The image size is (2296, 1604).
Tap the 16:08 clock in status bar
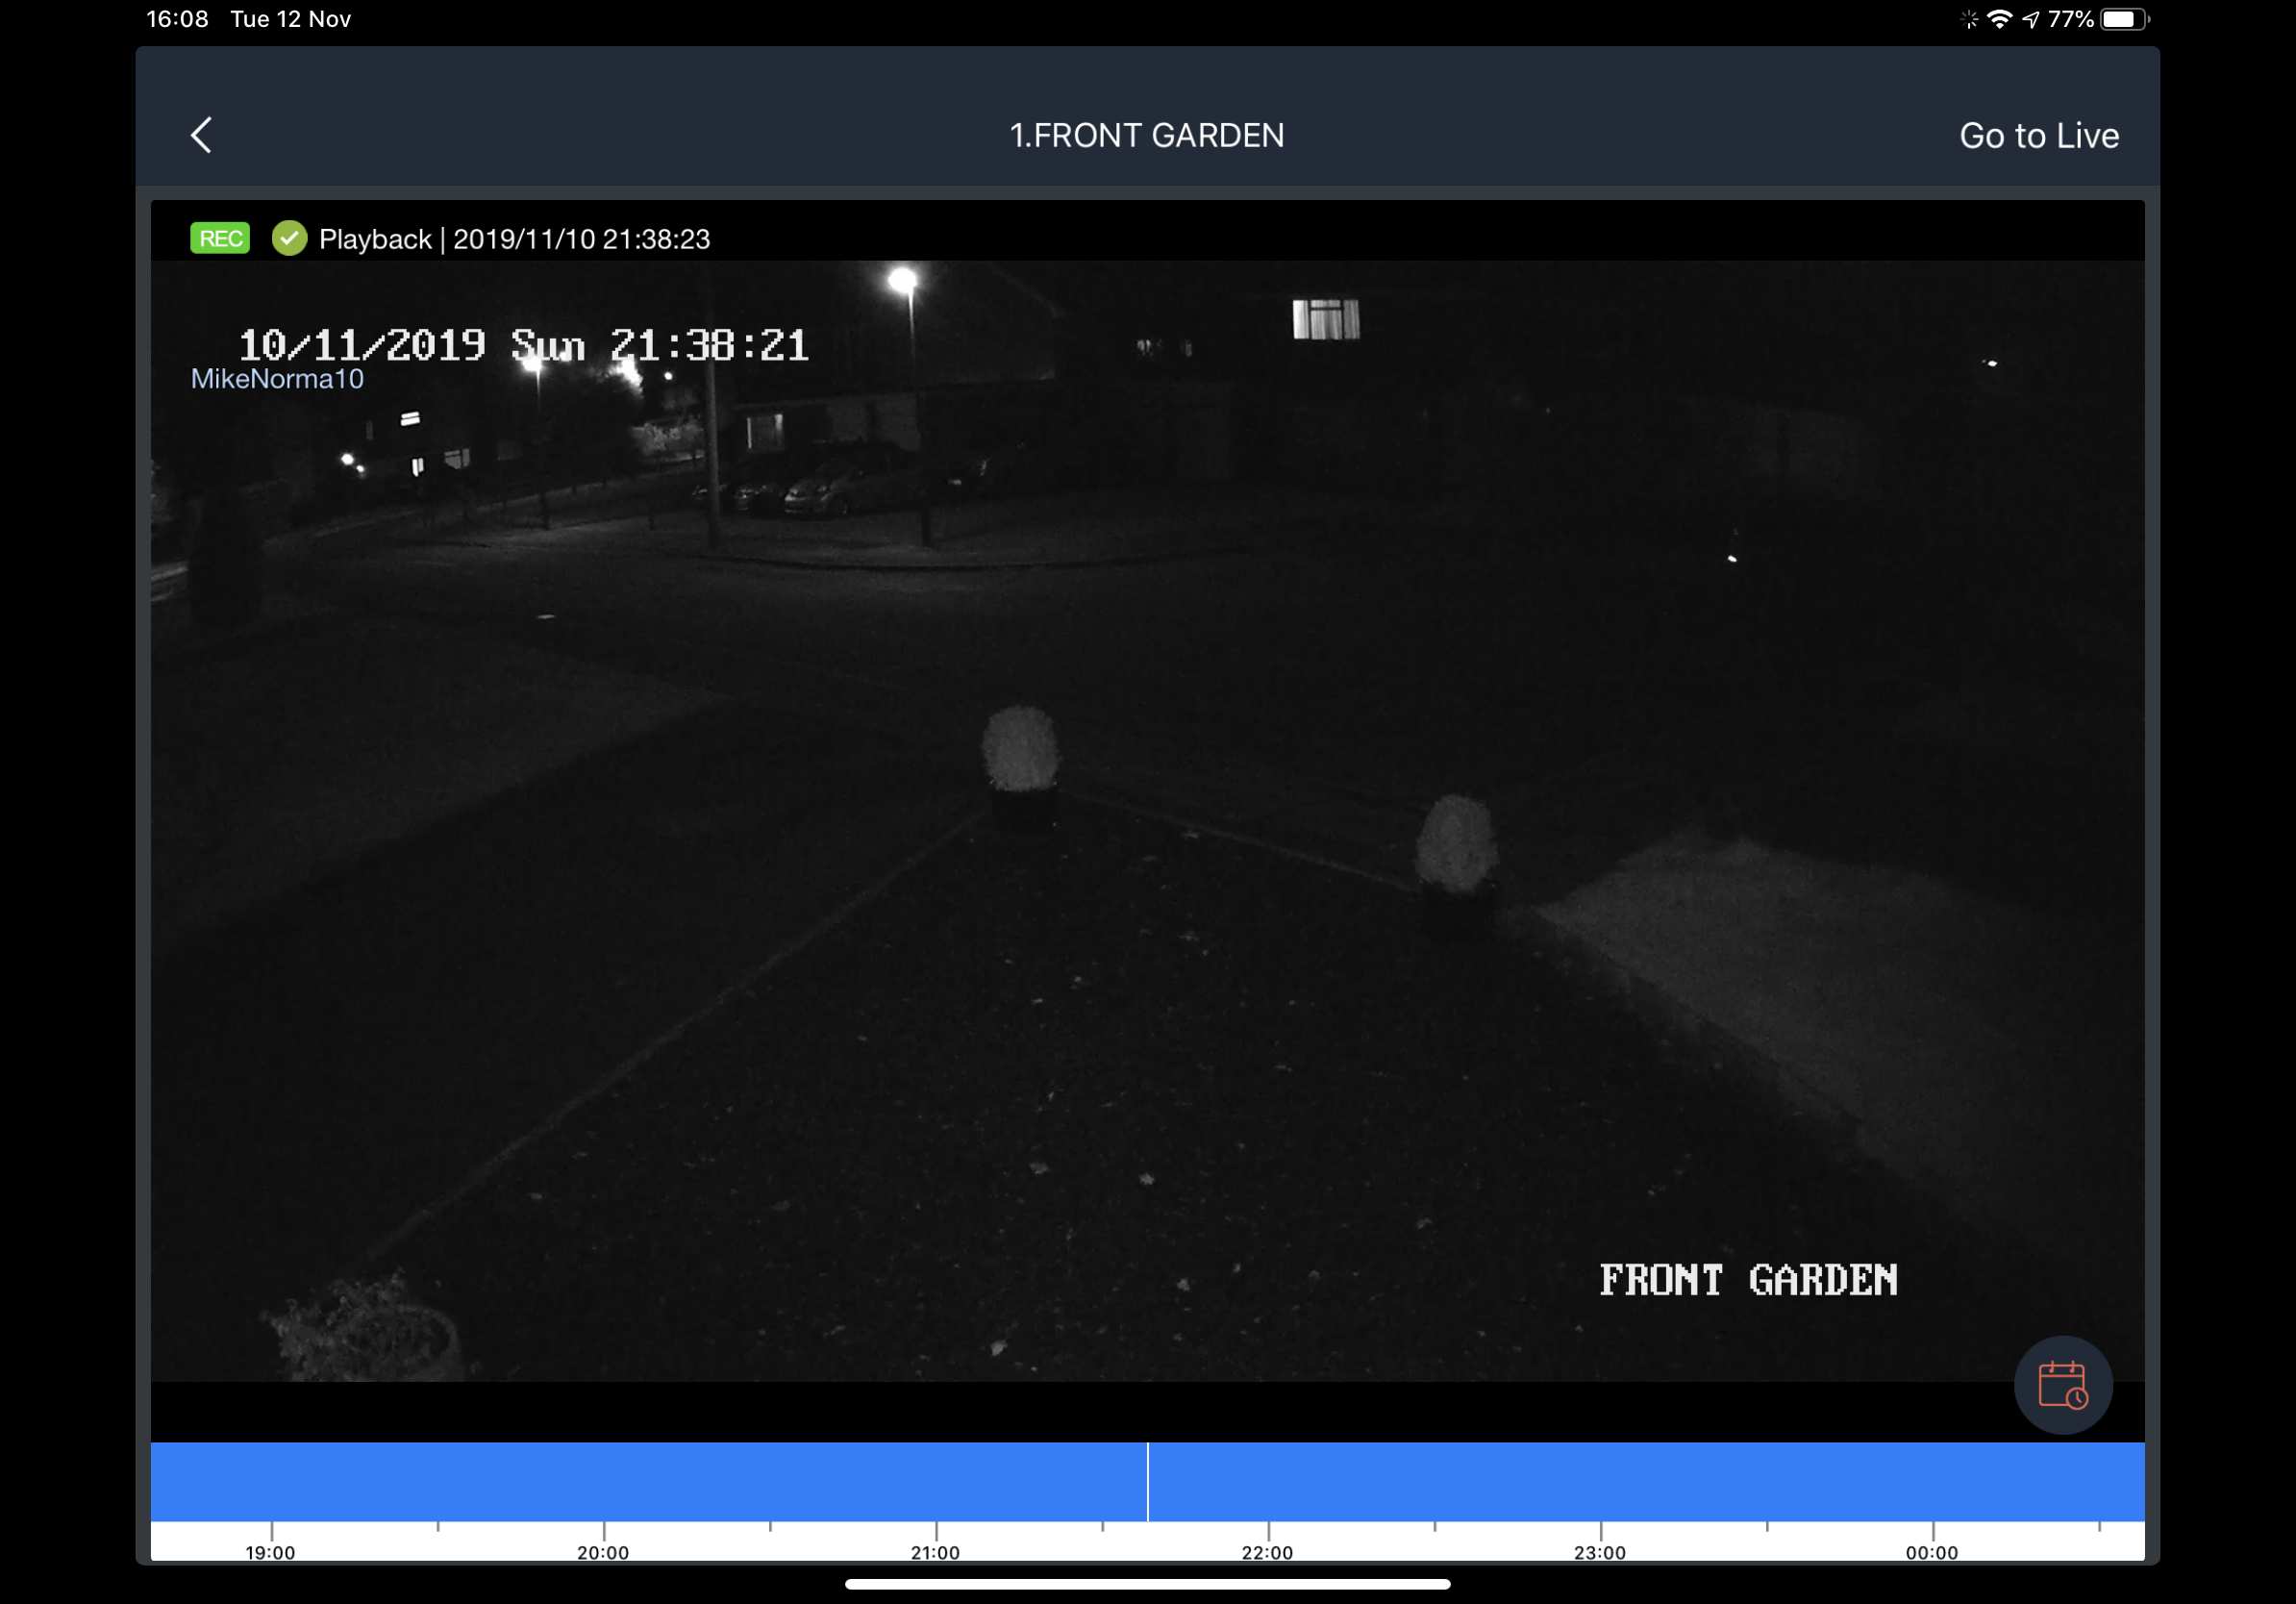click(x=177, y=19)
